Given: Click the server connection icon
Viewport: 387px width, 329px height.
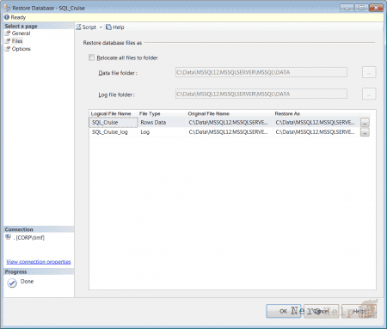Looking at the screenshot, I should (x=9, y=237).
